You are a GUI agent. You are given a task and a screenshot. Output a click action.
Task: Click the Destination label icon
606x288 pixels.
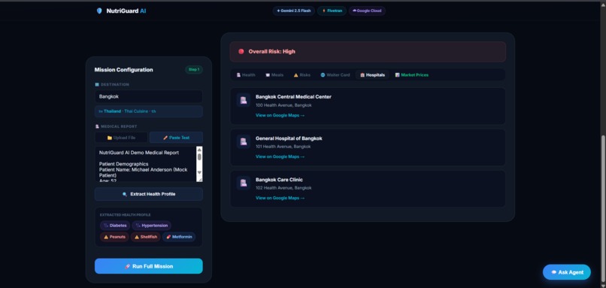(x=97, y=85)
